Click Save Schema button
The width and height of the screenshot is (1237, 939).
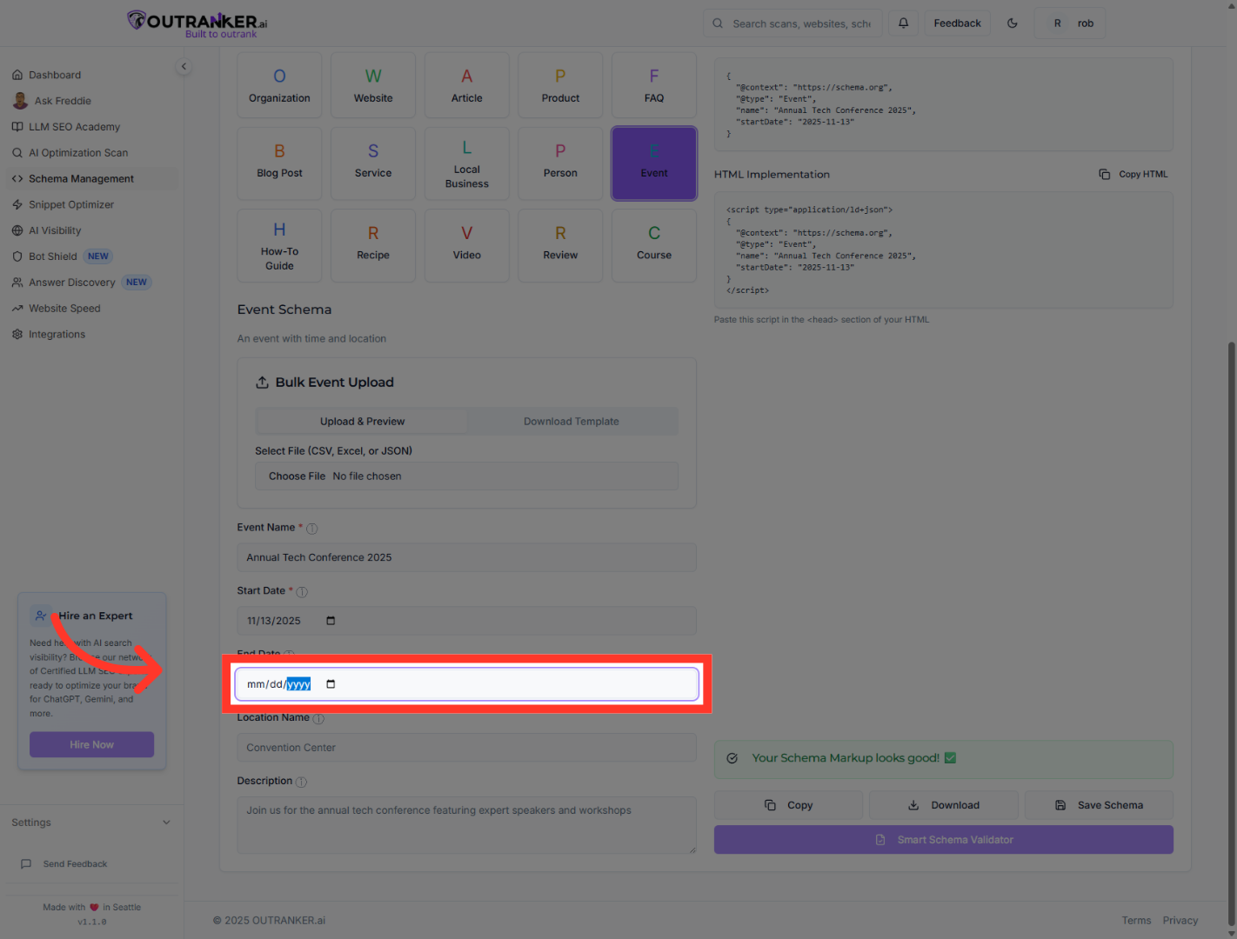point(1099,805)
